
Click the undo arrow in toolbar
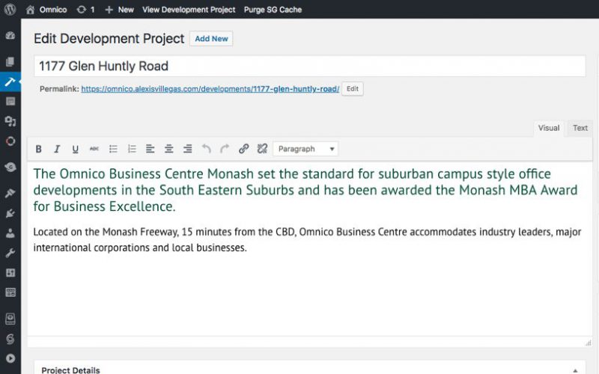point(207,149)
